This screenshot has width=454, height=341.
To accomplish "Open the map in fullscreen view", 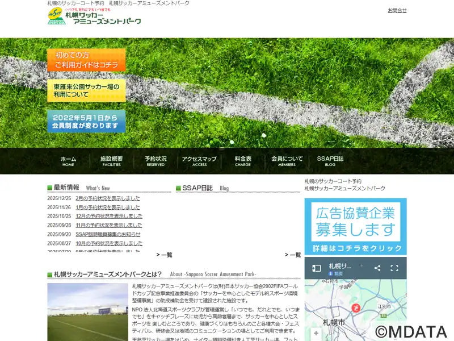I will click(395, 268).
